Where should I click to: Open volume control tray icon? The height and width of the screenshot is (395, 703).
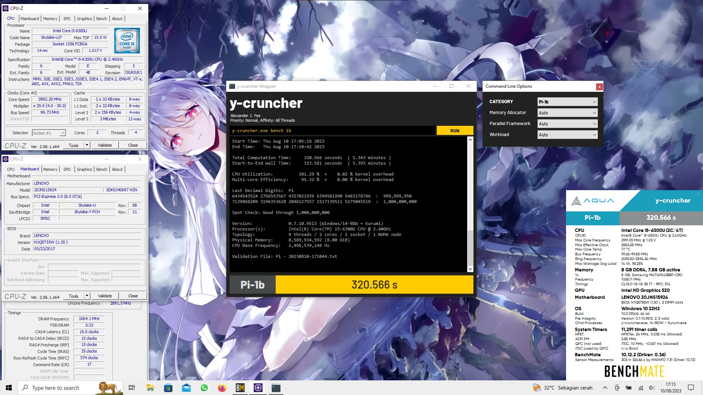652,388
